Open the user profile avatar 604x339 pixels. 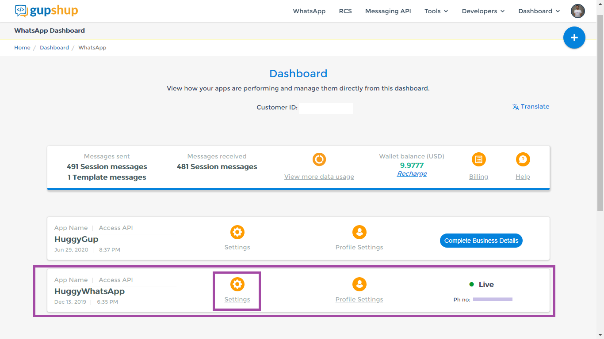pyautogui.click(x=577, y=11)
